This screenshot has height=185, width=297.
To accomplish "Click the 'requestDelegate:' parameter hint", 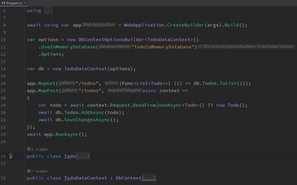I will [125, 90].
